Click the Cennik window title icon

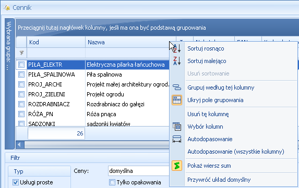point(7,8)
